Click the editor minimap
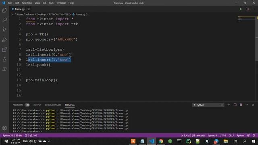Screen dimensions: 258x145 [246, 19]
